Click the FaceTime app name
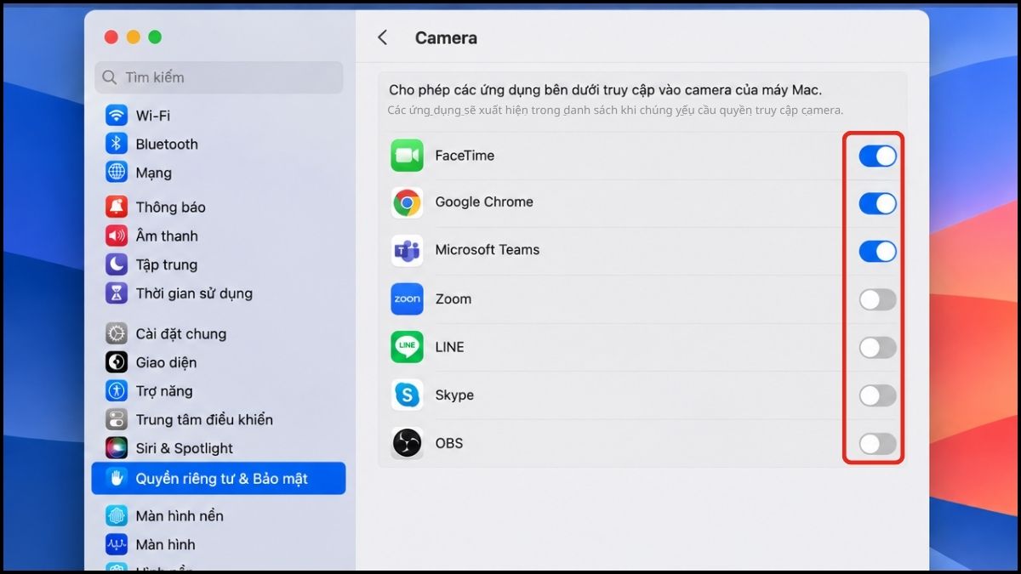This screenshot has width=1021, height=574. click(465, 156)
